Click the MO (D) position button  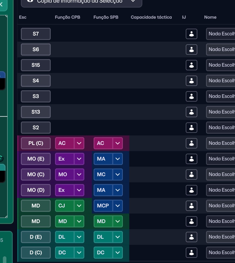coord(36,190)
